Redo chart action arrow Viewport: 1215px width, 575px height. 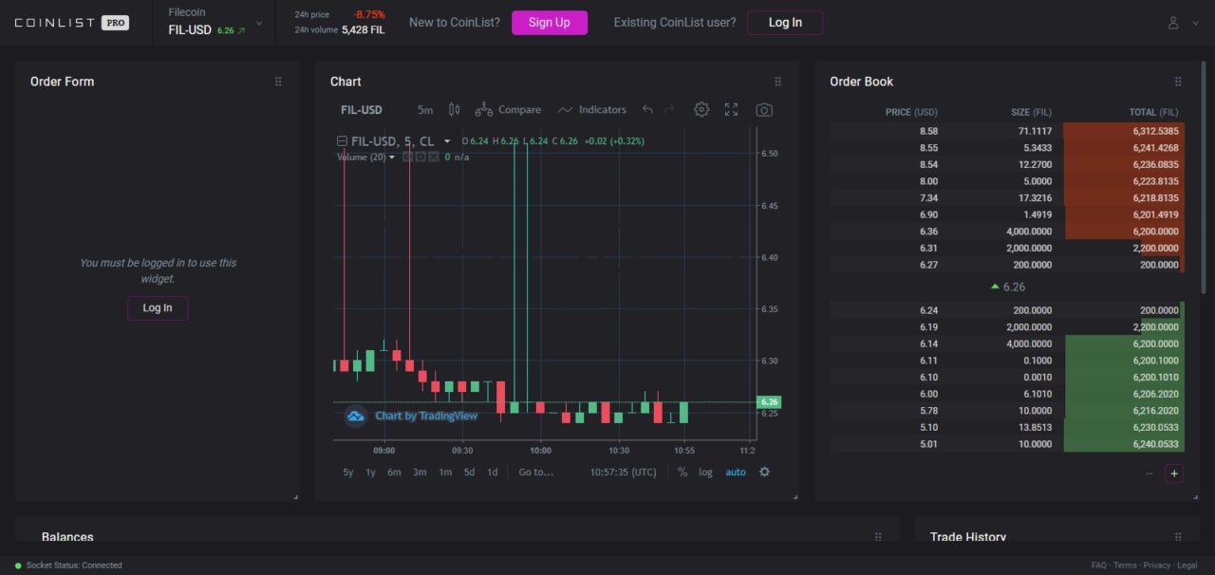(x=669, y=110)
